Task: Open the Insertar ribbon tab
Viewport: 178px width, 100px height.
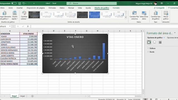Action: [x=19, y=8]
